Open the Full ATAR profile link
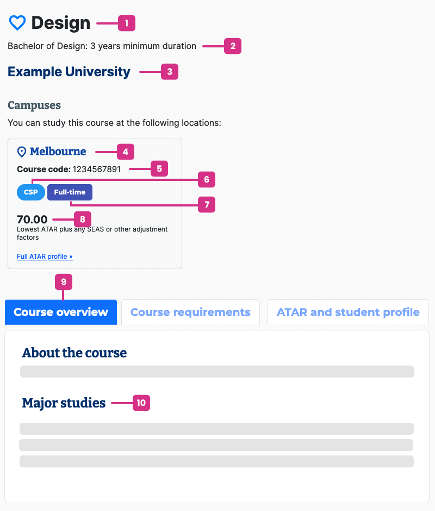 tap(45, 256)
